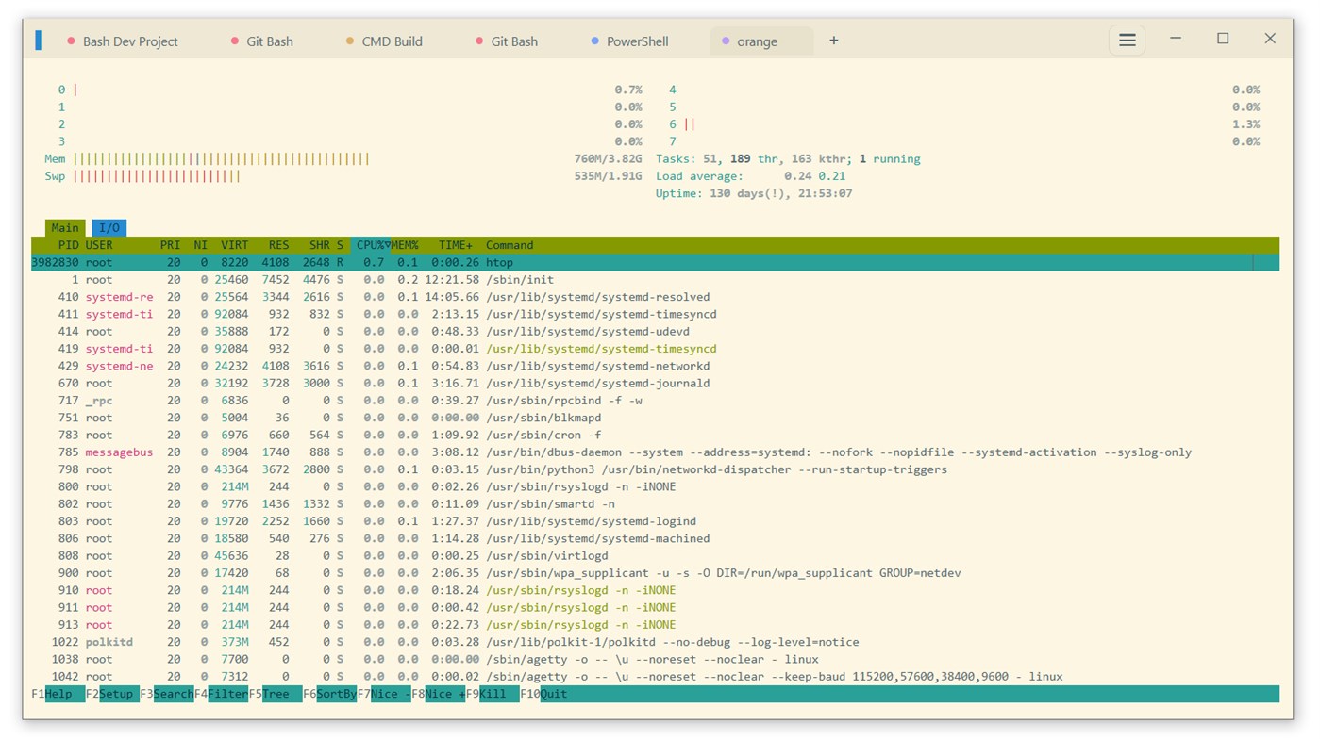The image size is (1320, 740).
Task: Select the orange tab
Action: pyautogui.click(x=760, y=41)
